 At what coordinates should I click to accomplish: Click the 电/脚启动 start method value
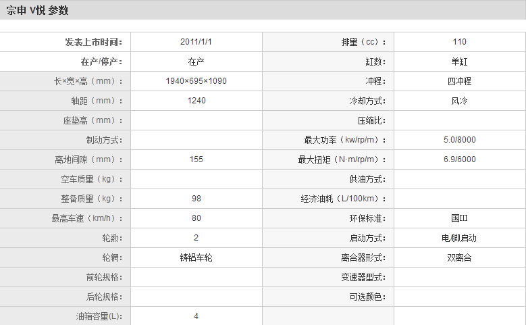coord(459,238)
